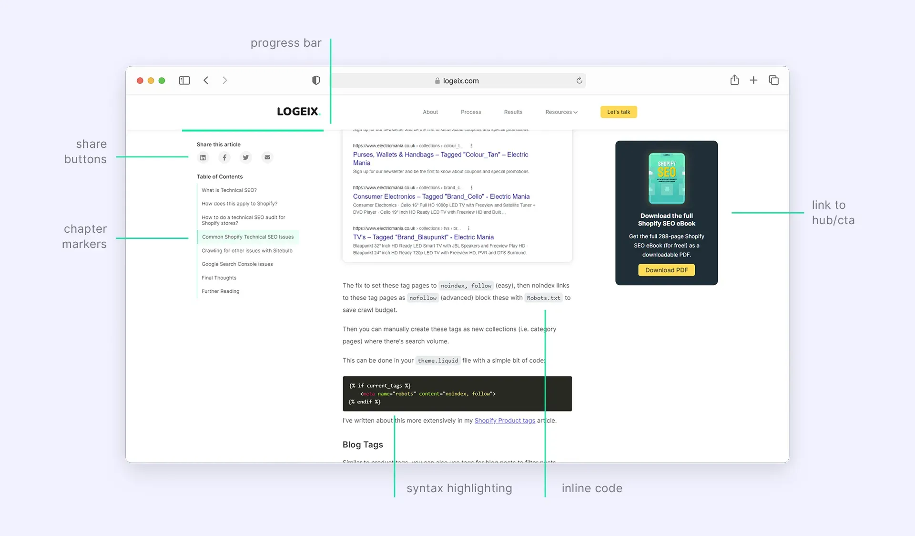Expand the Table of Contents section

(x=220, y=176)
